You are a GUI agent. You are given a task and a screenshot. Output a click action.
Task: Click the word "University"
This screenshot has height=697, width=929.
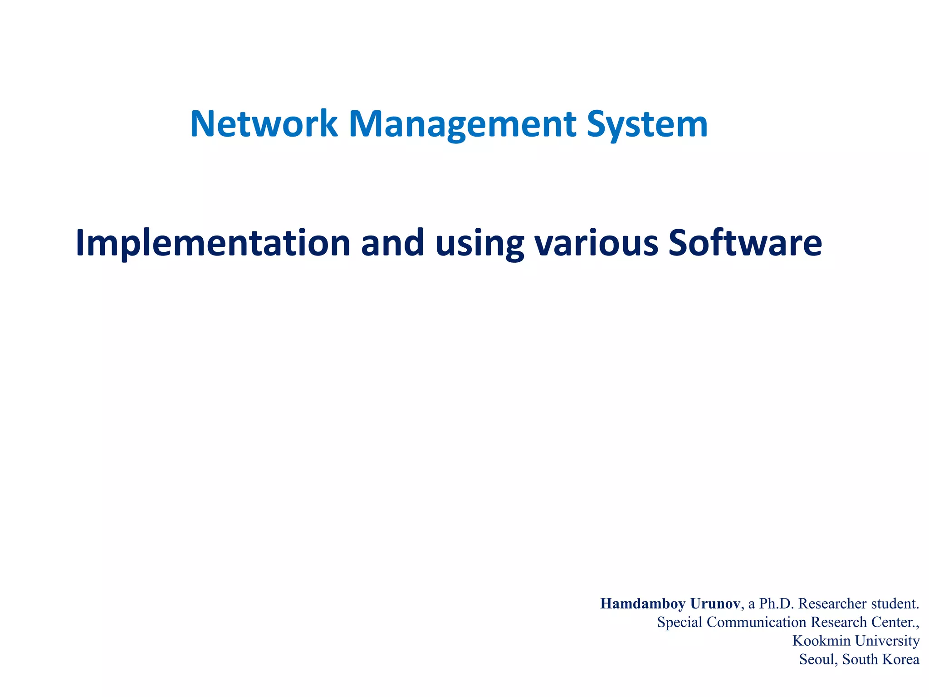[887, 641]
